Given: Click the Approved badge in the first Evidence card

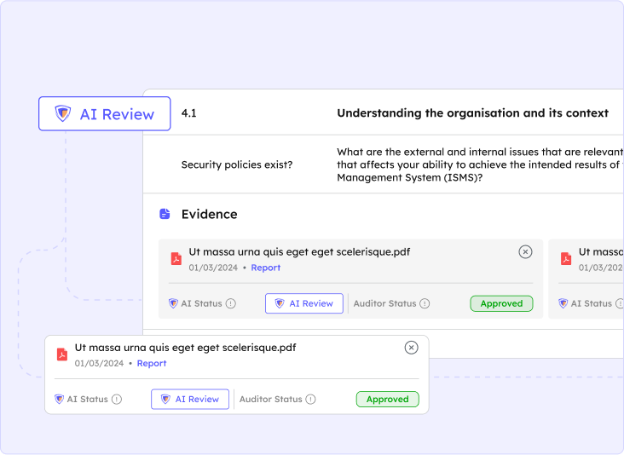Looking at the screenshot, I should [501, 303].
